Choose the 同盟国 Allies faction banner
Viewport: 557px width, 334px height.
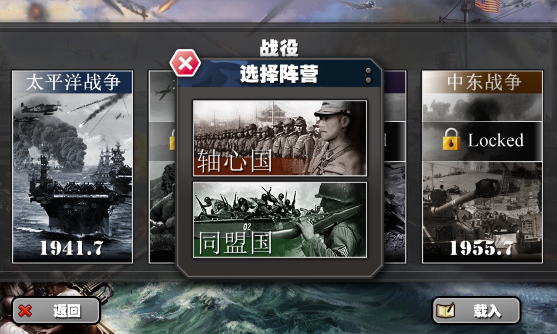click(x=280, y=220)
